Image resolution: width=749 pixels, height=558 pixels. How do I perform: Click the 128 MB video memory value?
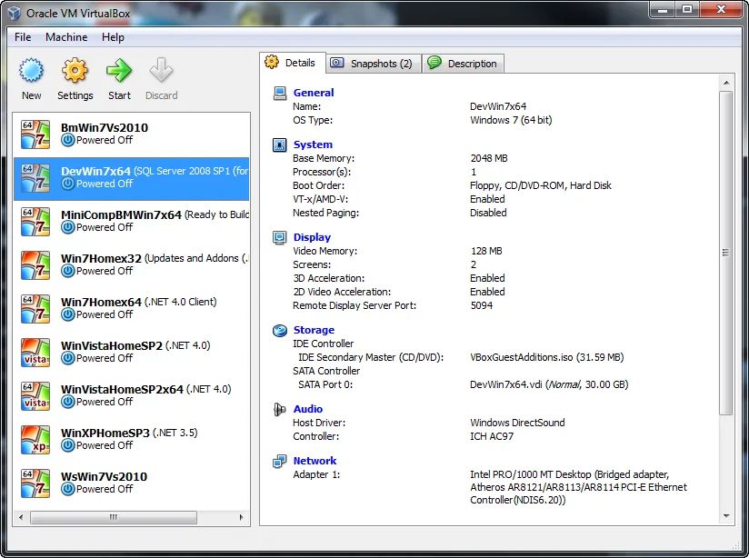point(486,251)
